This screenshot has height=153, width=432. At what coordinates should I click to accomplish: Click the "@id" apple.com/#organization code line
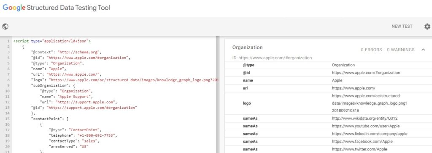pyautogui.click(x=81, y=58)
